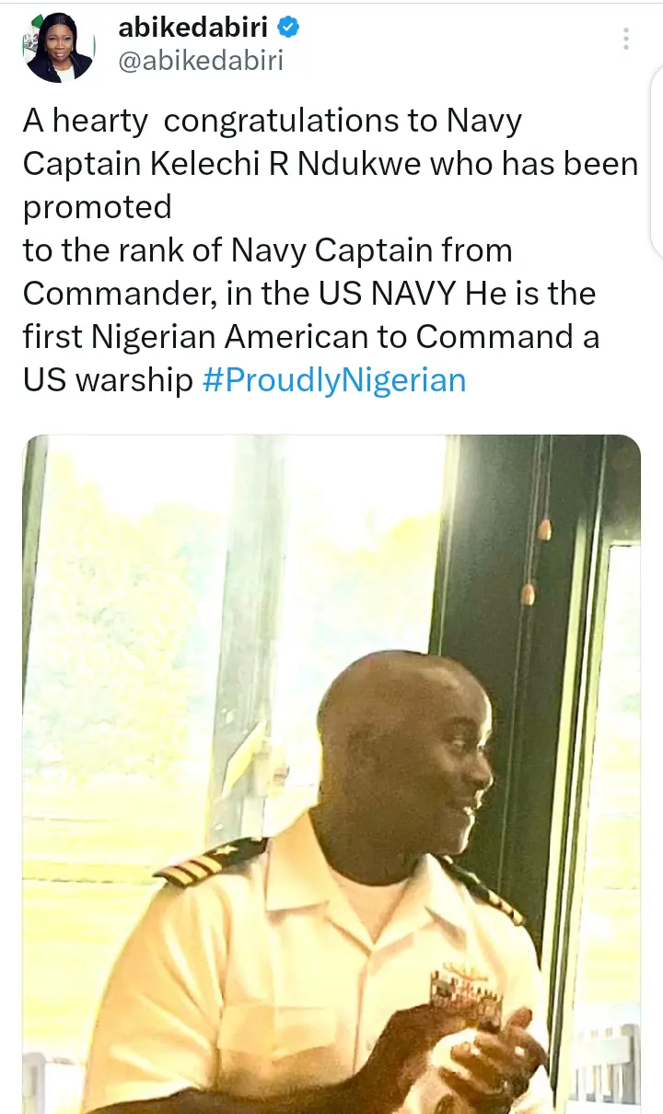This screenshot has height=1114, width=663.
Task: Click the words "US warship" in the tweet
Action: coord(107,380)
